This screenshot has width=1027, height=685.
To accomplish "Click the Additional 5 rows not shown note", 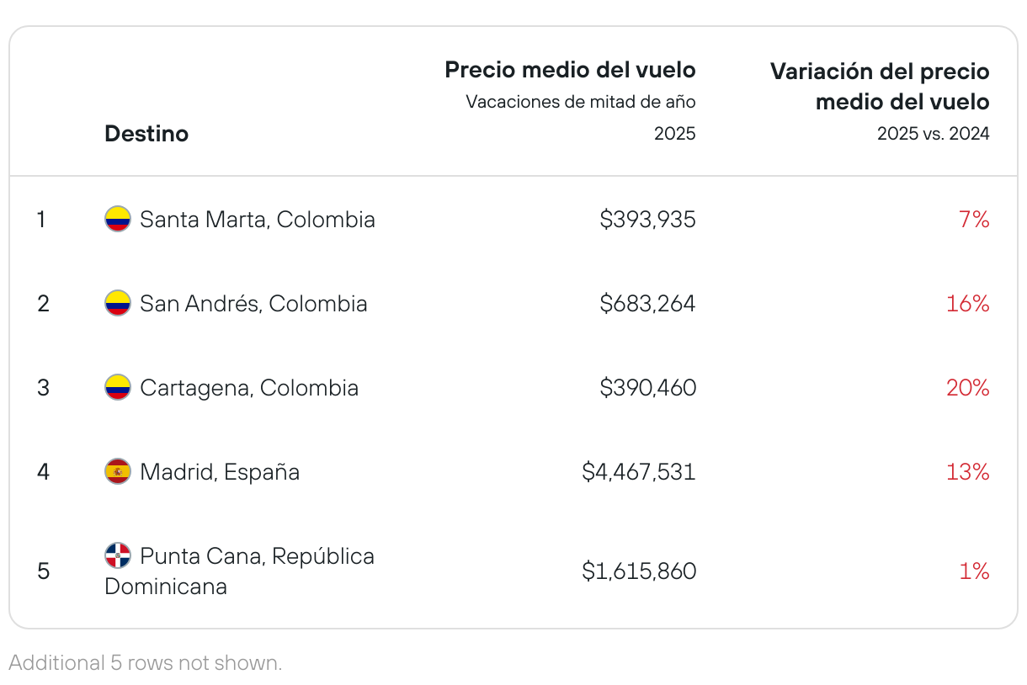I will point(146,662).
